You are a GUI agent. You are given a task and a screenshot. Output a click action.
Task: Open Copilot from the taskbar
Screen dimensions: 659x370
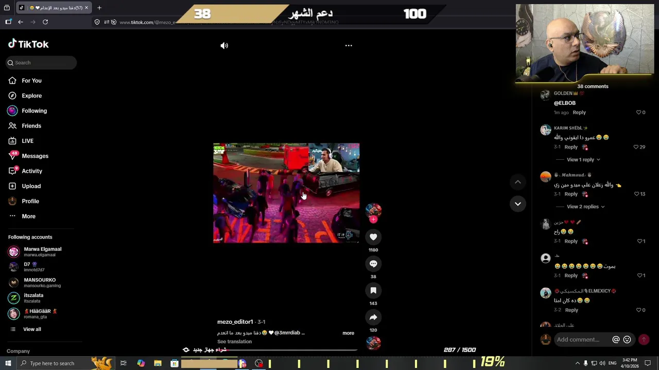[x=141, y=363]
